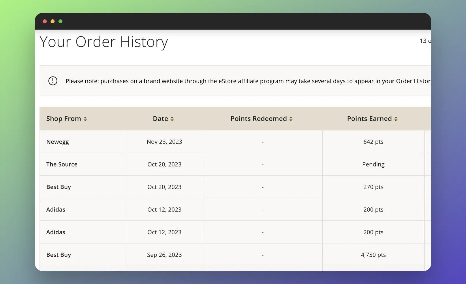Click the 642 pts value

point(373,142)
